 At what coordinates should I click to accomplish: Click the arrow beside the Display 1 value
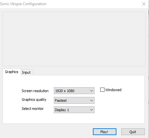[92, 110]
